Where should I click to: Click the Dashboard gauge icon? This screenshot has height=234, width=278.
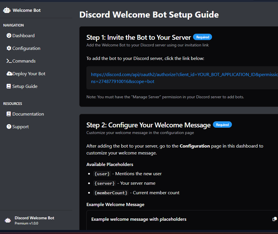(x=9, y=35)
